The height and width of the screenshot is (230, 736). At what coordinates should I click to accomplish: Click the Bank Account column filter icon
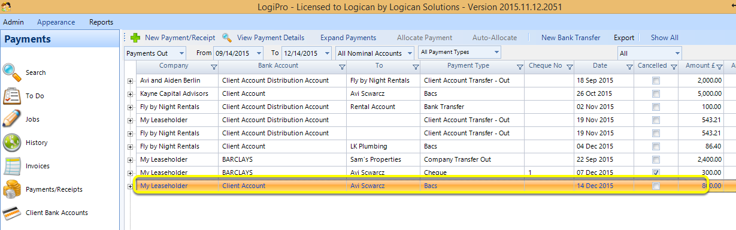pyautogui.click(x=342, y=66)
